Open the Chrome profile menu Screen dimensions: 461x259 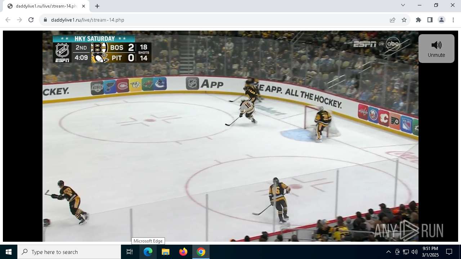(x=442, y=20)
